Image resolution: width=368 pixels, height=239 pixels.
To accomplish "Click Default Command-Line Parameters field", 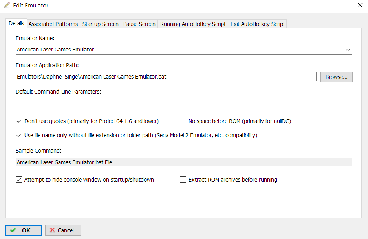I will click(x=184, y=103).
